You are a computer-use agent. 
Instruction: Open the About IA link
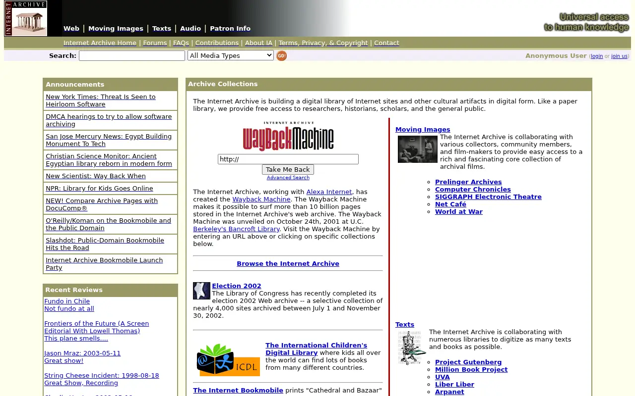point(258,43)
